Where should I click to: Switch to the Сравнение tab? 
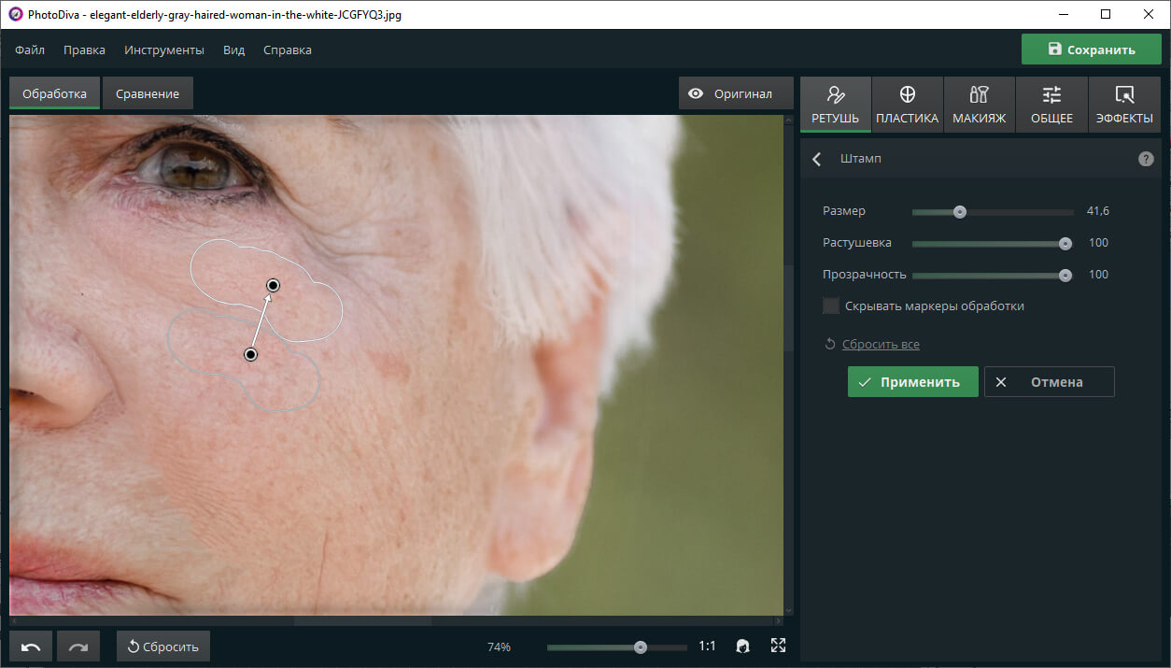click(148, 93)
